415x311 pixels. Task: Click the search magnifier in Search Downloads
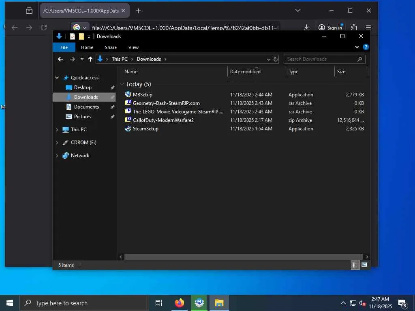(x=360, y=59)
